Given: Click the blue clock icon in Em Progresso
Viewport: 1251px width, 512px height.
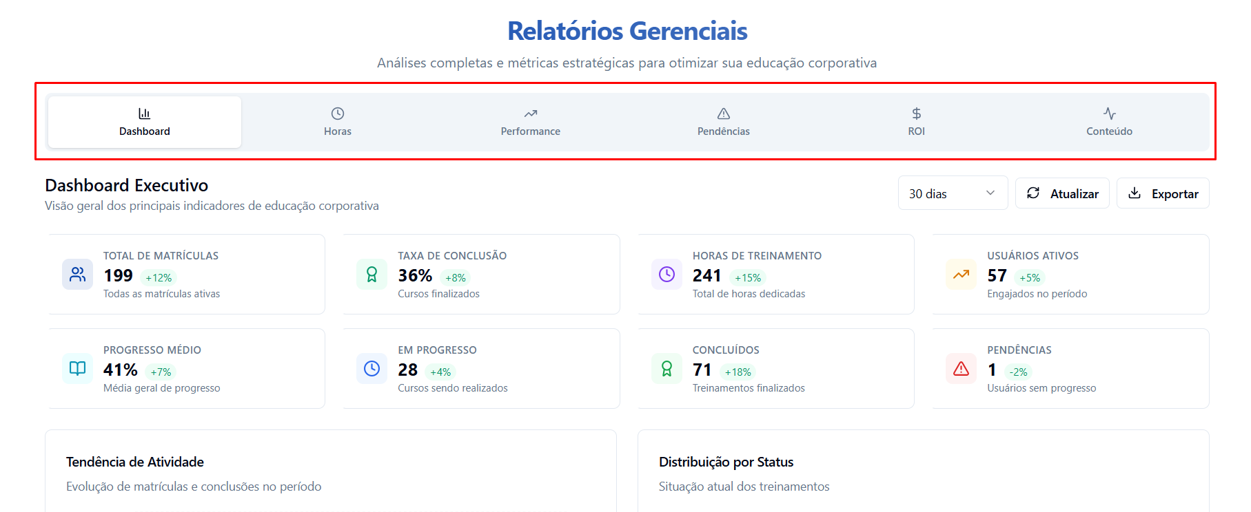Looking at the screenshot, I should [x=372, y=369].
